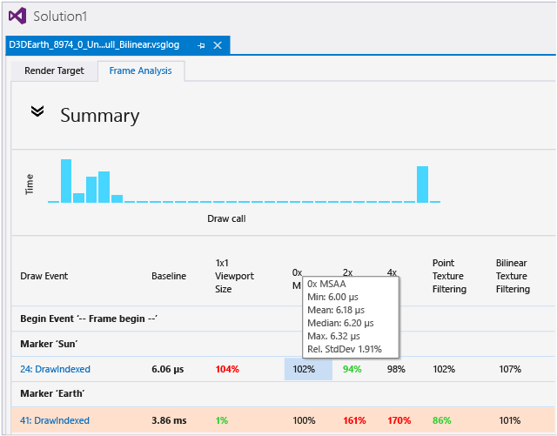Select the tall bar at the chart's right end

click(422, 184)
